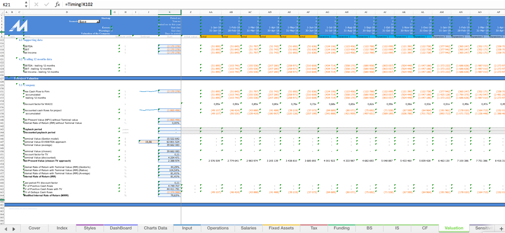The height and width of the screenshot is (233, 505).
Task: Open the Charts Data sheet tab
Action: (x=156, y=228)
